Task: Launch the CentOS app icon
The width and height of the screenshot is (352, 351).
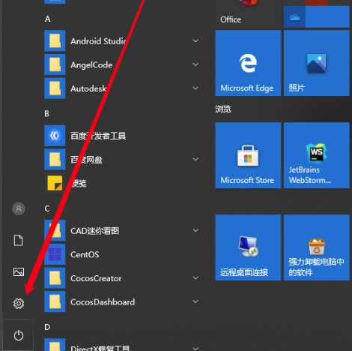Action: pyautogui.click(x=55, y=254)
